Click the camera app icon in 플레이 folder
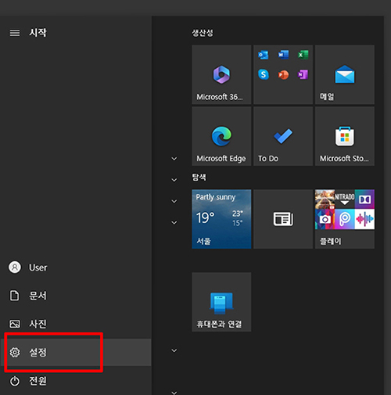The width and height of the screenshot is (391, 395). [x=325, y=219]
